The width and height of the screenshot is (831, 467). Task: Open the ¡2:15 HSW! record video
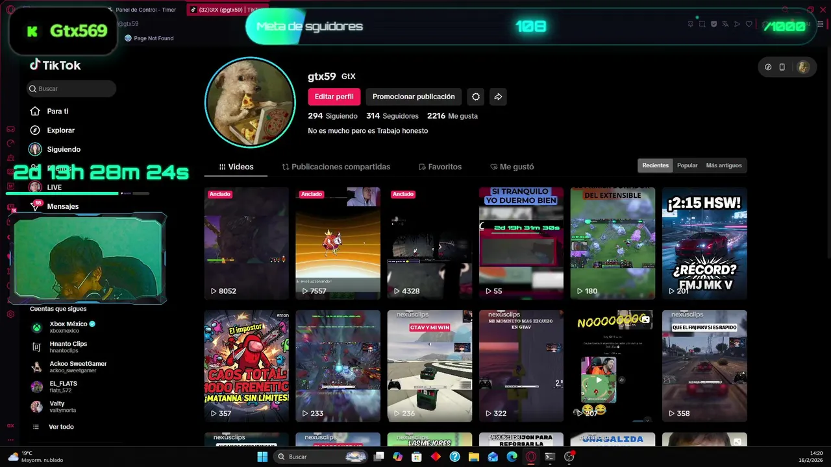[x=704, y=243]
